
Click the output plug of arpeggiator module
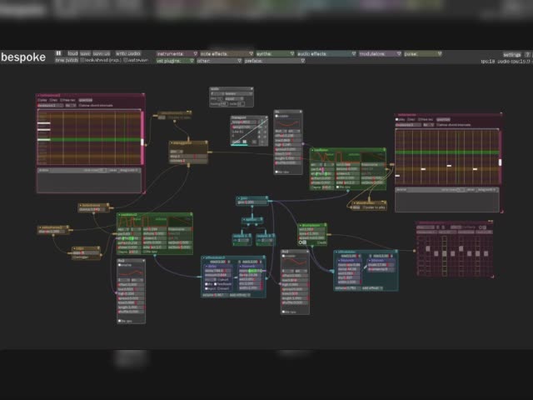189,166
